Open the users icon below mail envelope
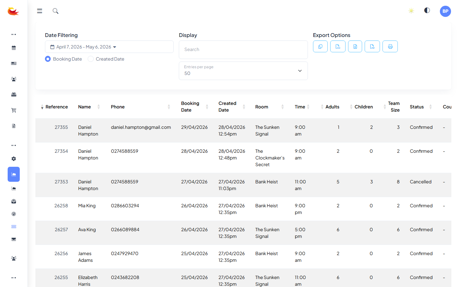 pos(14,258)
